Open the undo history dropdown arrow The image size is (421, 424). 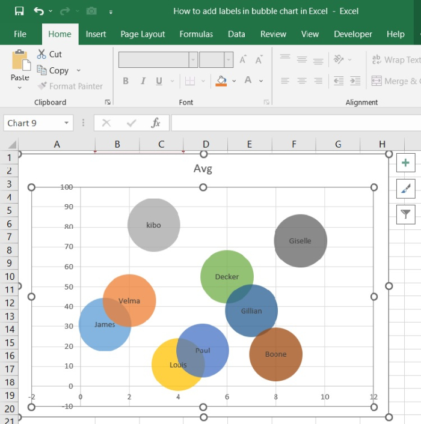coord(51,11)
